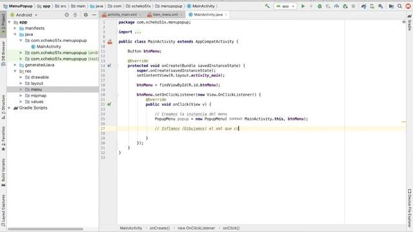Open Project Structure folder icon
This screenshot has height=232, width=413.
[x=391, y=6]
